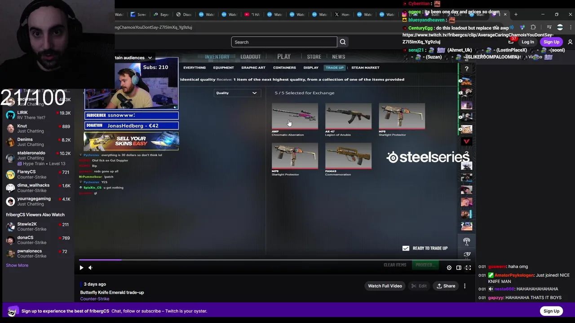
Task: Open clip more options kebab menu
Action: point(464,286)
